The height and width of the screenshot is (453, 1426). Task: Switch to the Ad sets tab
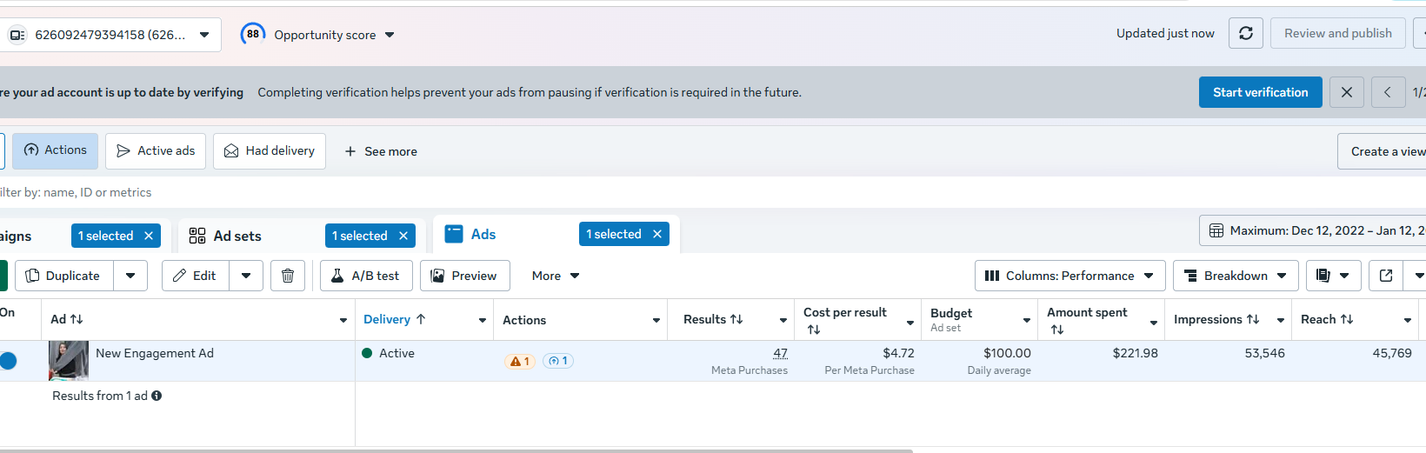click(x=237, y=236)
